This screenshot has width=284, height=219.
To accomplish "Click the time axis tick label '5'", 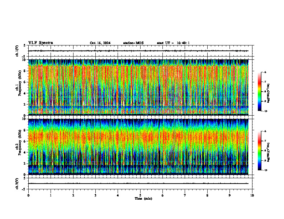I will point(140,195).
